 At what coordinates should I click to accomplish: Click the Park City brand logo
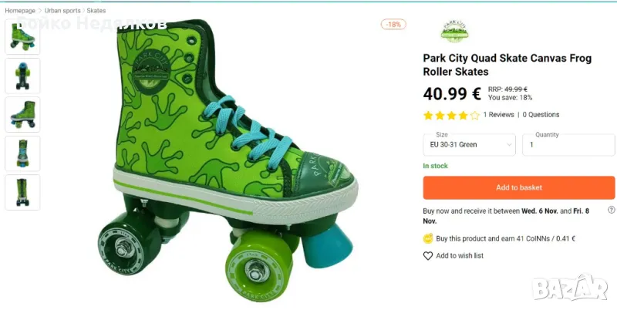point(454,32)
